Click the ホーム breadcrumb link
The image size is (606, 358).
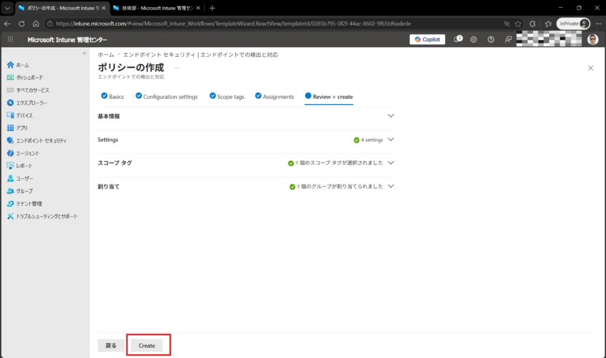pyautogui.click(x=105, y=55)
